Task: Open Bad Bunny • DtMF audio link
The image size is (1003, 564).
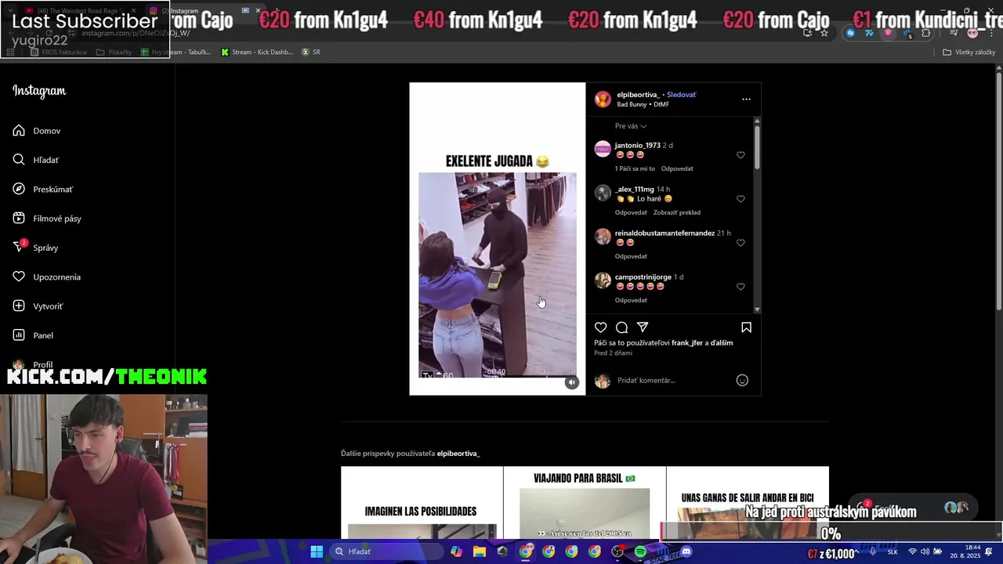Action: [643, 104]
